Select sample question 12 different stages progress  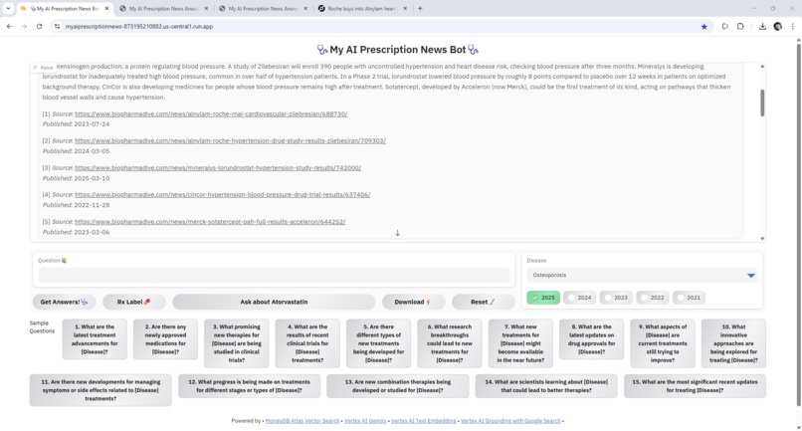point(249,386)
